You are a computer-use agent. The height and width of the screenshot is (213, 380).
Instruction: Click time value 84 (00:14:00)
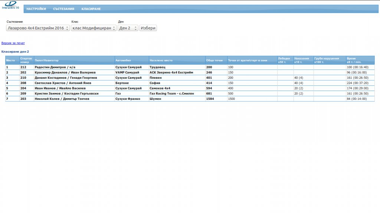357,99
